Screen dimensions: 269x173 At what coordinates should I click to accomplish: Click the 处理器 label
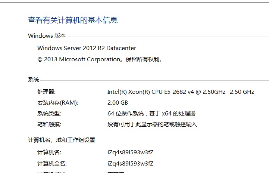46,92
